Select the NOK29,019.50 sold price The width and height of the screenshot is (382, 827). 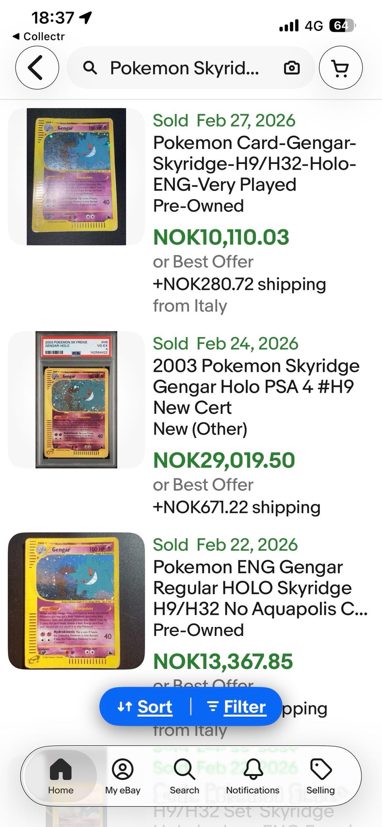tap(224, 460)
